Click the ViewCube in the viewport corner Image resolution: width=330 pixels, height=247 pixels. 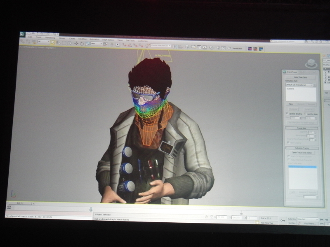311,64
